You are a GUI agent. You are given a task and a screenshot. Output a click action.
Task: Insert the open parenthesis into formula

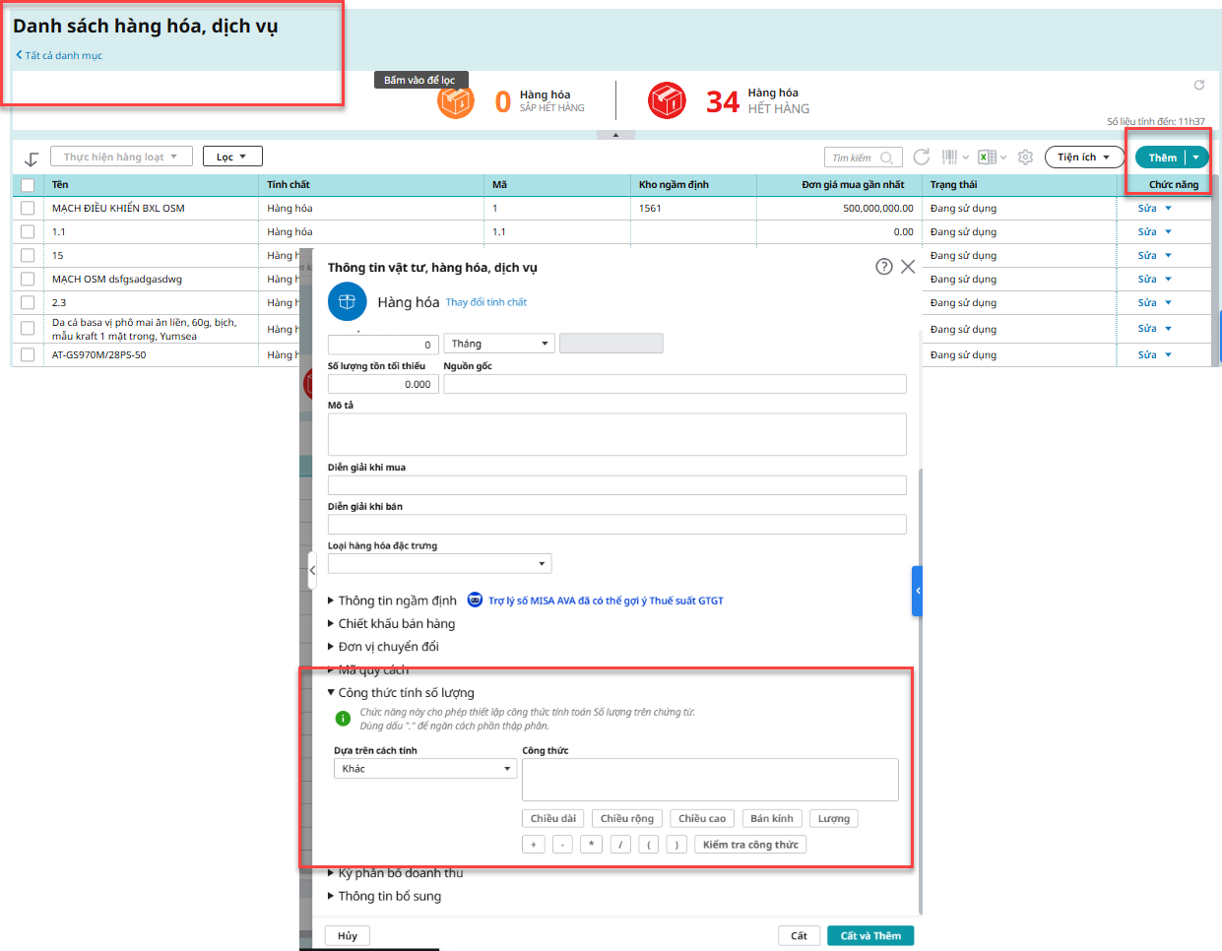click(649, 845)
